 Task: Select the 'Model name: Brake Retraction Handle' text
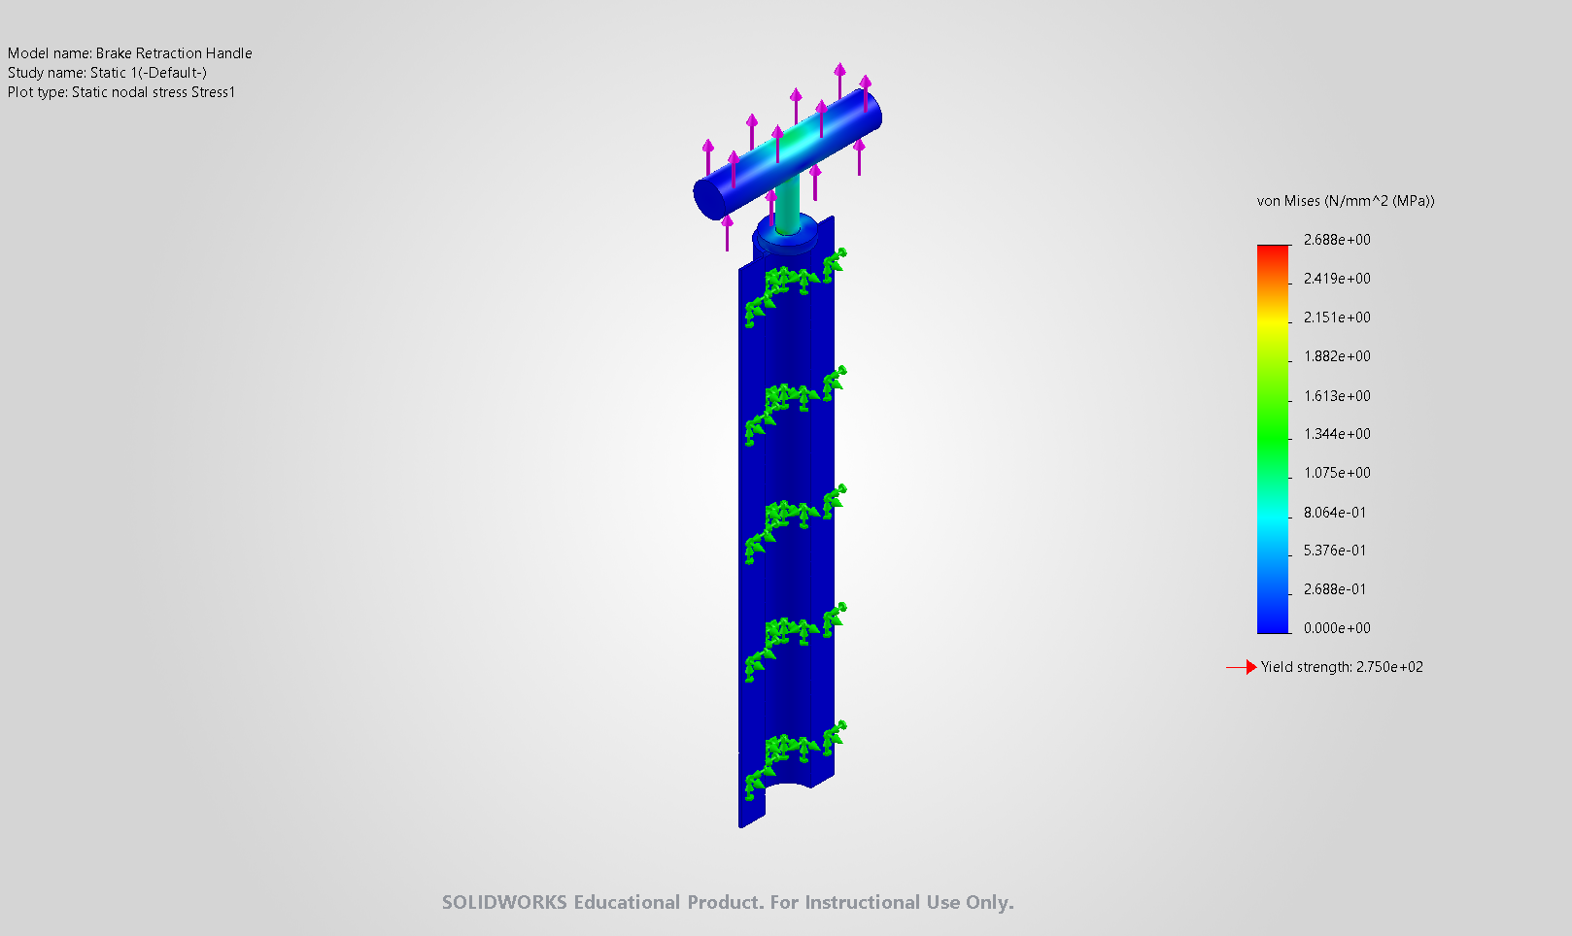129,53
